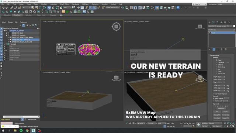Open Select by Name dialog icon
The height and width of the screenshot is (133, 236).
(37, 8)
